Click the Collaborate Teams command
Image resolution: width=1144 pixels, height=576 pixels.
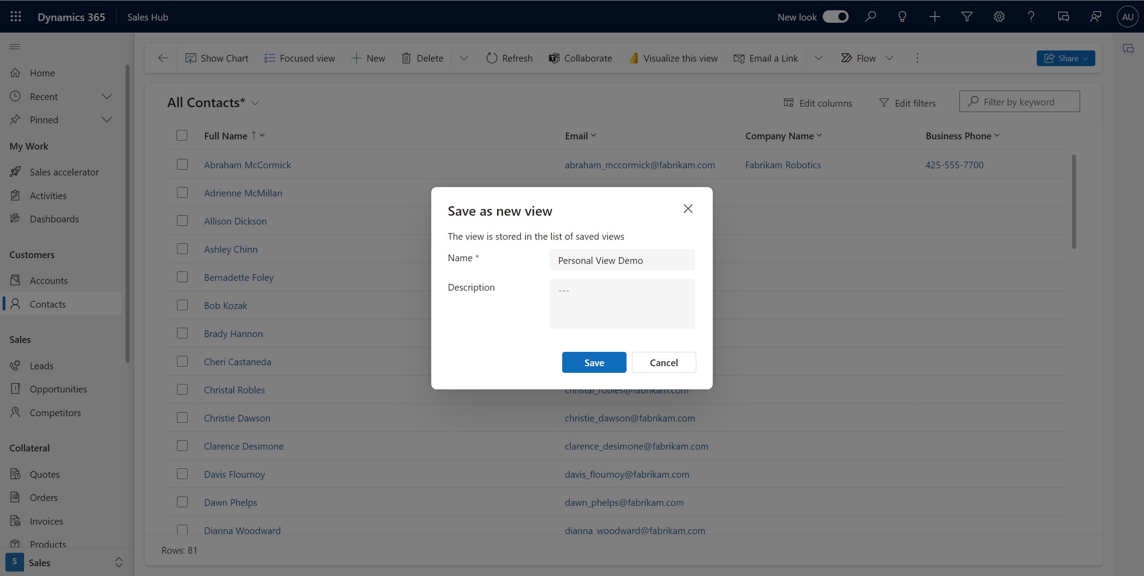580,58
